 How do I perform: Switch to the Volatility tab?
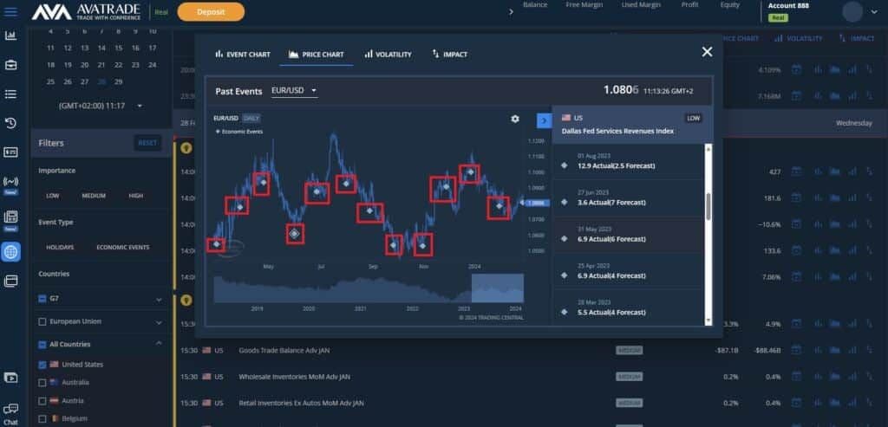388,55
